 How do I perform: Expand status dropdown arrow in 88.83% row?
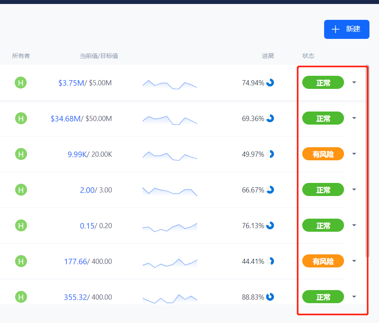354,297
